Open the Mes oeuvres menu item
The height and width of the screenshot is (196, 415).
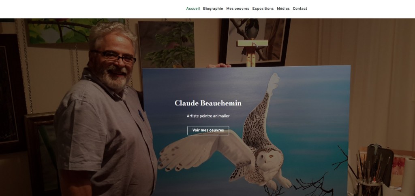point(237,9)
